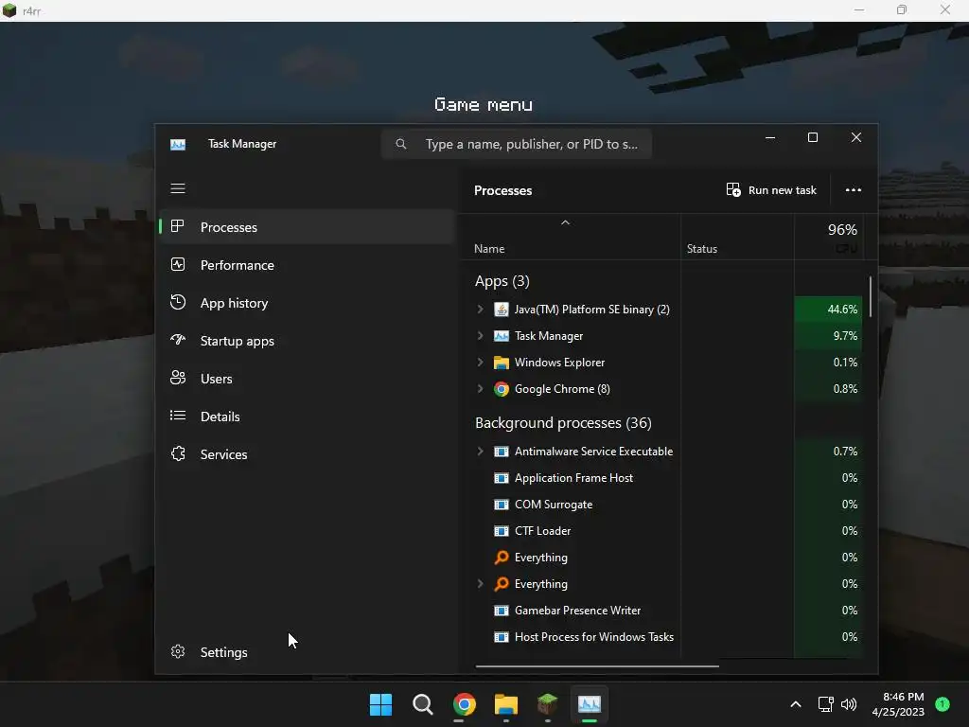
Task: Click the process search input field
Action: coord(517,144)
